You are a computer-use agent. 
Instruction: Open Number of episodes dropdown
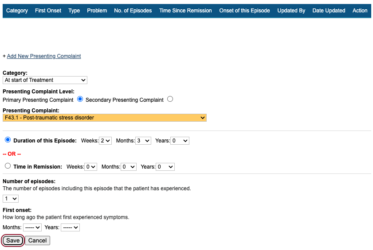(x=11, y=199)
